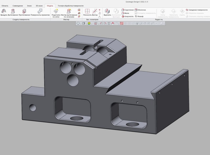Screen dimensions: 210x155
Task: Click the red arrow normal-to icon in view toolbar
Action: (x=113, y=23)
